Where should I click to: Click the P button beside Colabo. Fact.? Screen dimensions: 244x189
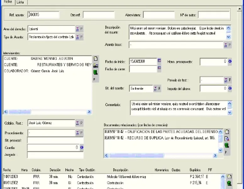click(x=81, y=123)
